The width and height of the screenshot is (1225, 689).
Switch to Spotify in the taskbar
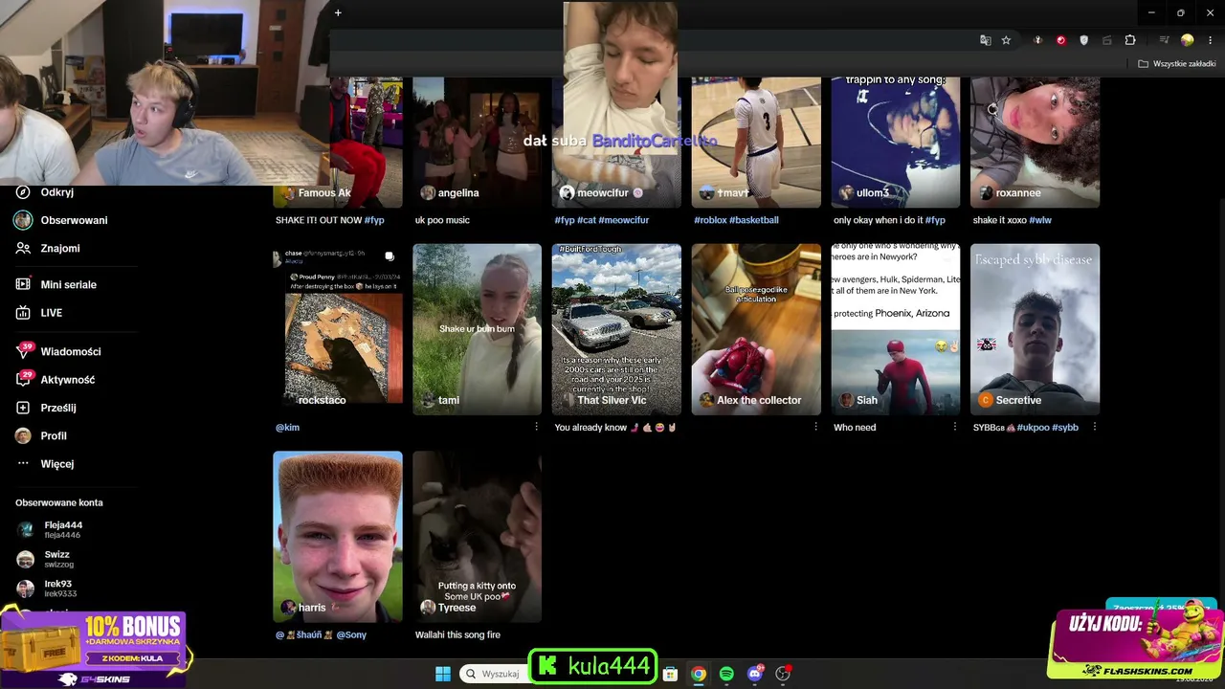coord(726,674)
